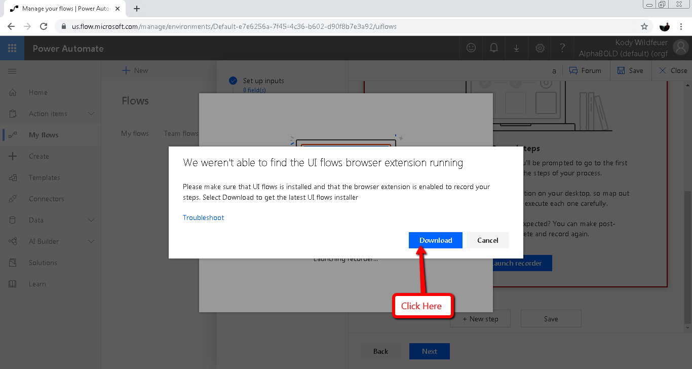Click the New flow button
This screenshot has height=369, width=692.
click(135, 70)
